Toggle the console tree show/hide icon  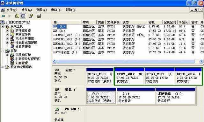click(23, 16)
